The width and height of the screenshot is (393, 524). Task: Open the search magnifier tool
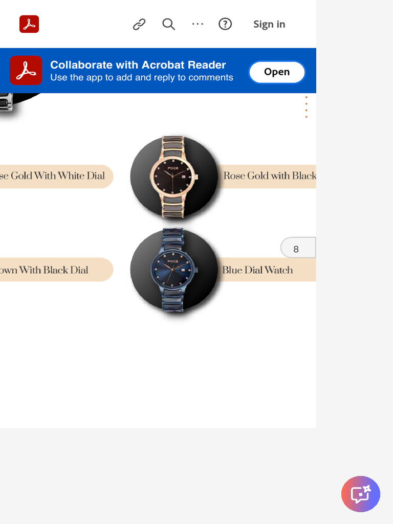pos(168,25)
